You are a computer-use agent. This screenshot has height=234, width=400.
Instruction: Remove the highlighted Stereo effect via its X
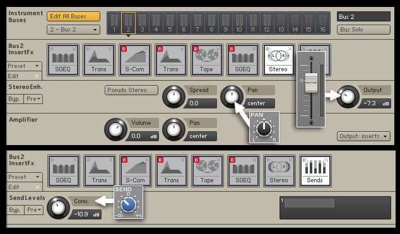coord(290,49)
